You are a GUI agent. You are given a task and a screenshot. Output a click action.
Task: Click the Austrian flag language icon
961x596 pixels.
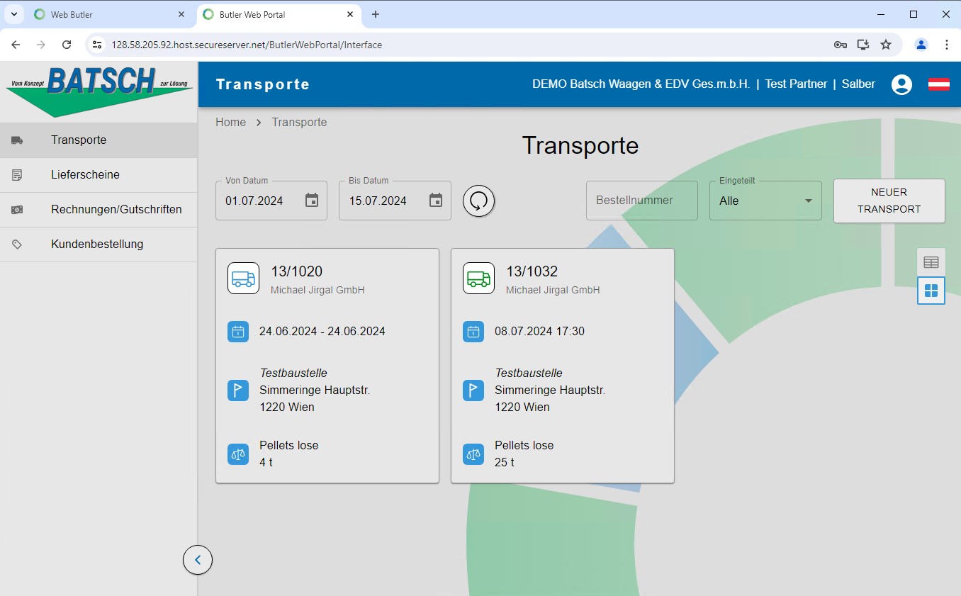pos(939,84)
